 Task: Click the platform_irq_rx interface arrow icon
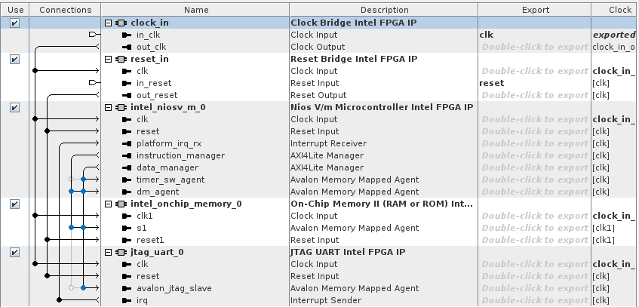pos(129,143)
